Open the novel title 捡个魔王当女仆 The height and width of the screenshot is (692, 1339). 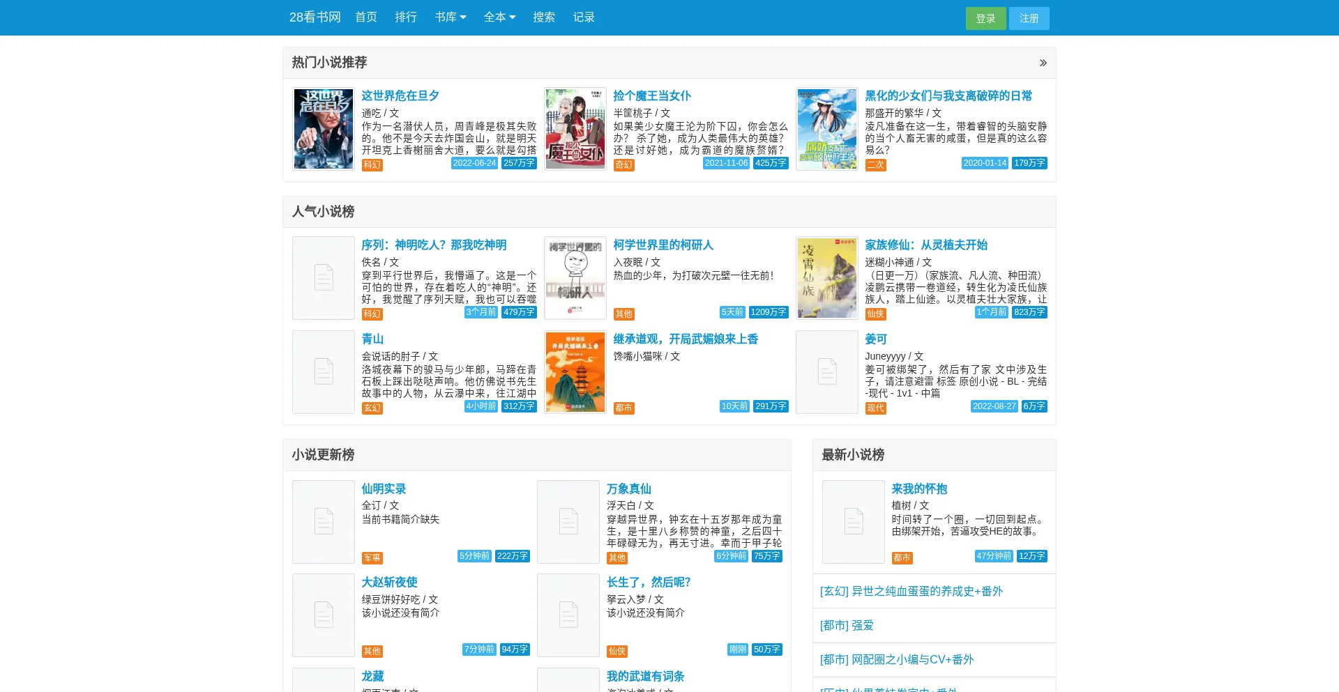[x=652, y=96]
